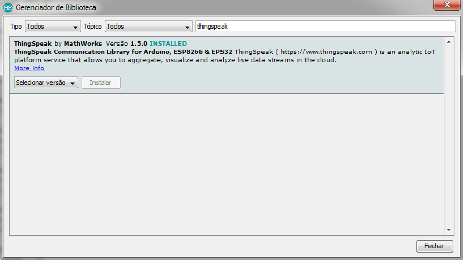Screen dimensions: 464x260
Task: Click the scrollbar down arrow
Action: click(x=449, y=229)
